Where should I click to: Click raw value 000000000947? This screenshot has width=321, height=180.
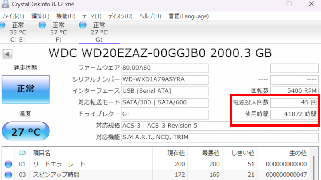click(286, 175)
